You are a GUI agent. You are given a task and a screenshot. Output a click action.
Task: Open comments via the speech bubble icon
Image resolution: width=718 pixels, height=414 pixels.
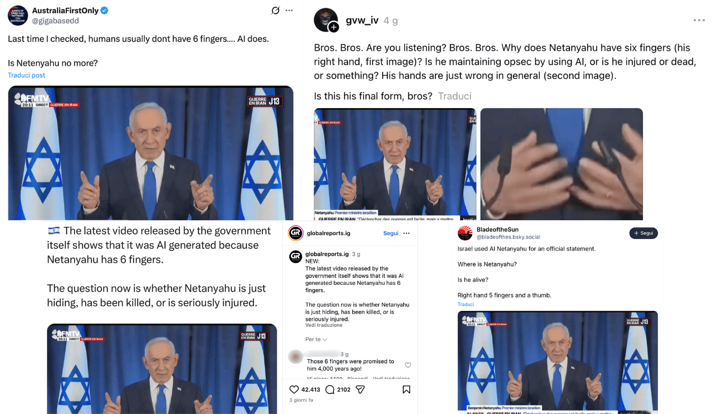330,390
